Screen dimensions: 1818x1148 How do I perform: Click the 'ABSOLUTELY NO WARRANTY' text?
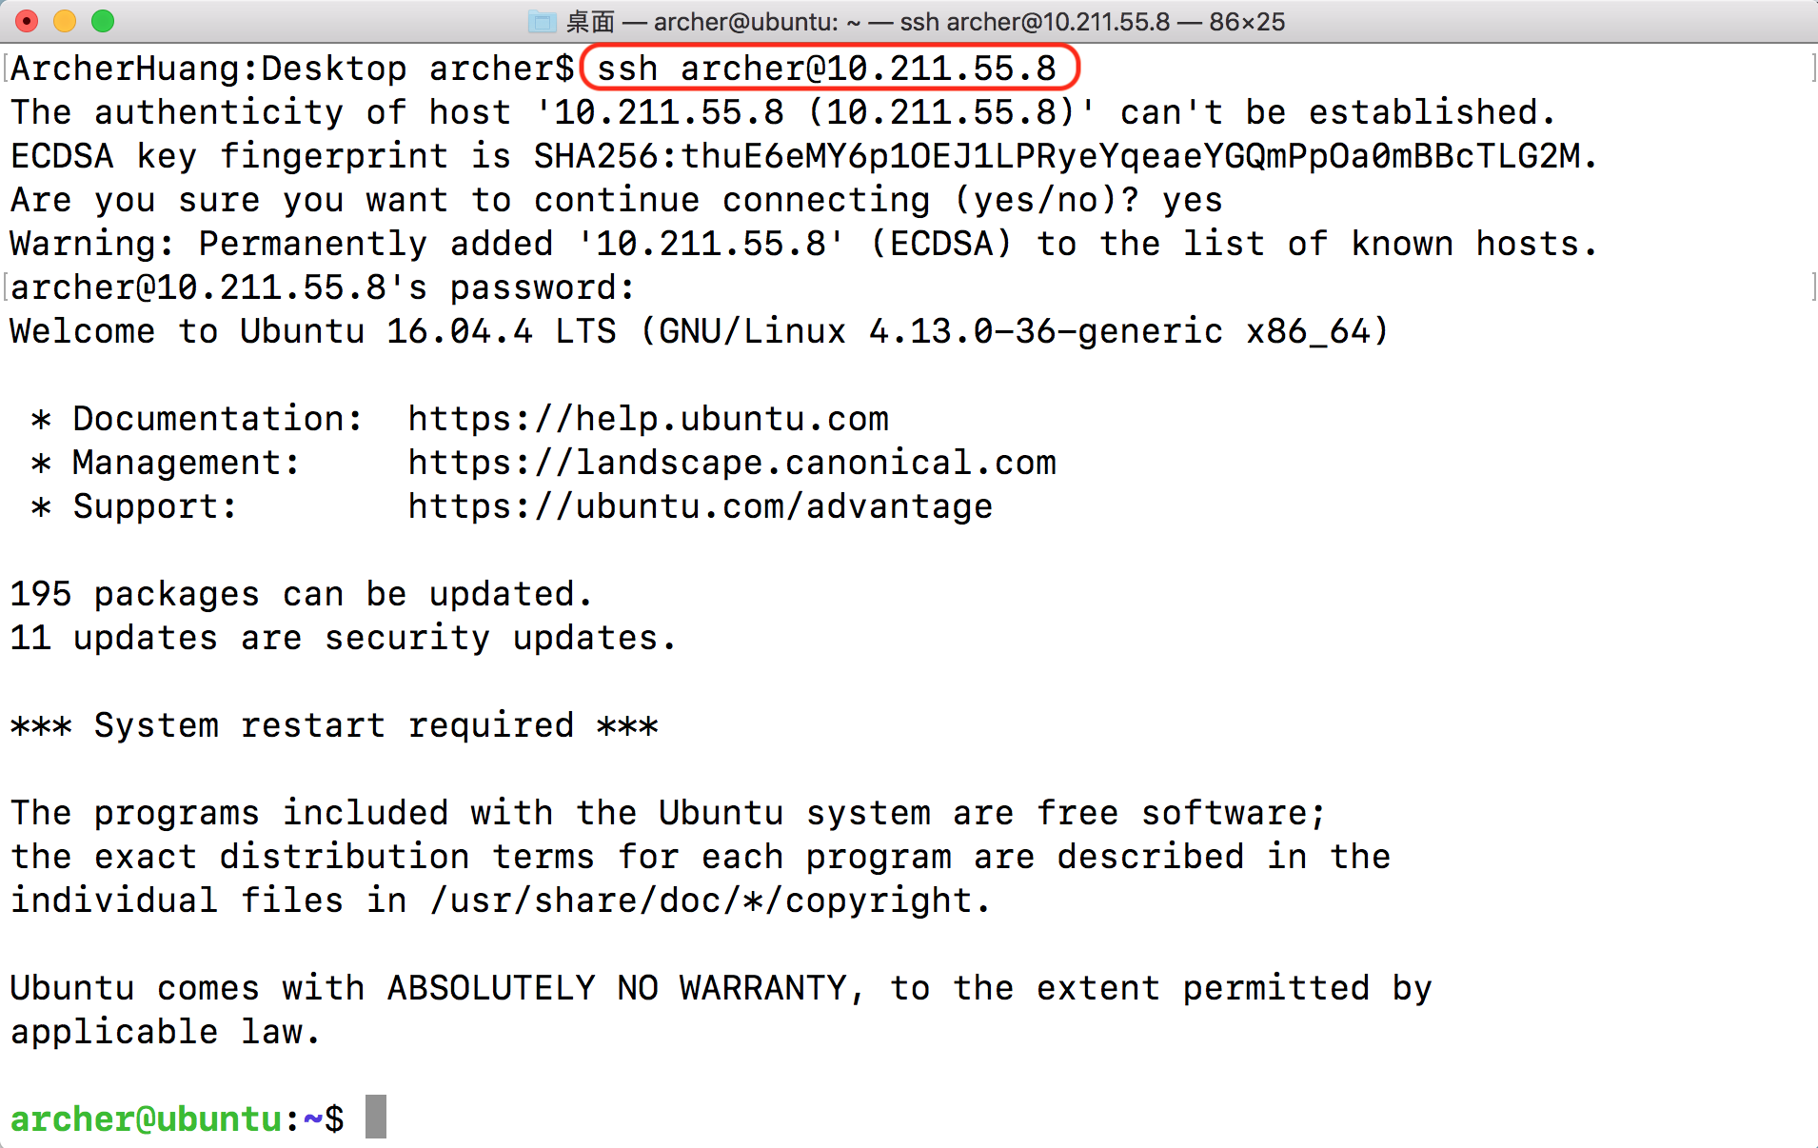click(x=617, y=988)
